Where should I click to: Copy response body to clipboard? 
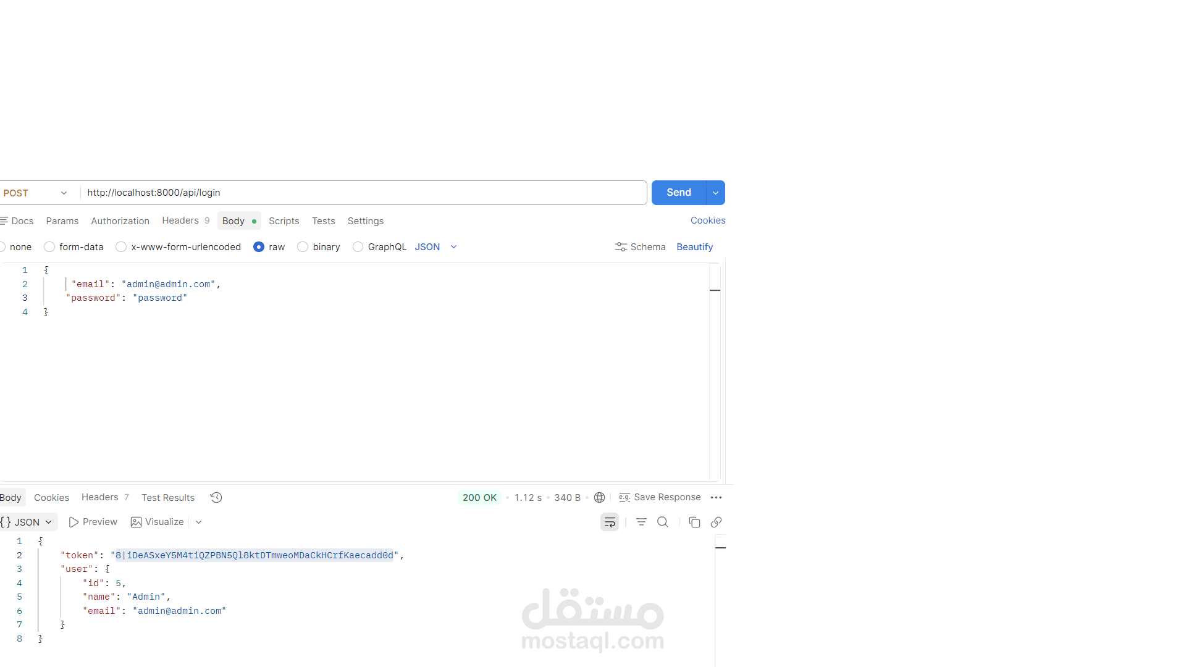coord(694,522)
